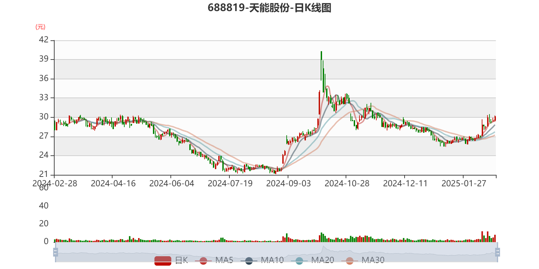Click the 2024-10-28 date label
Viewport: 539px width, 269px height.
(347, 184)
